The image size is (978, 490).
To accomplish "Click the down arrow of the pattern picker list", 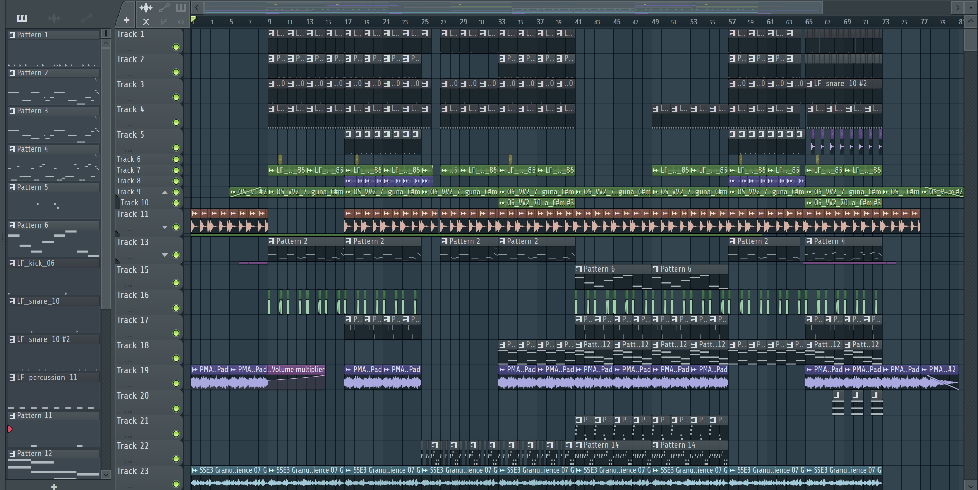I will [x=106, y=475].
